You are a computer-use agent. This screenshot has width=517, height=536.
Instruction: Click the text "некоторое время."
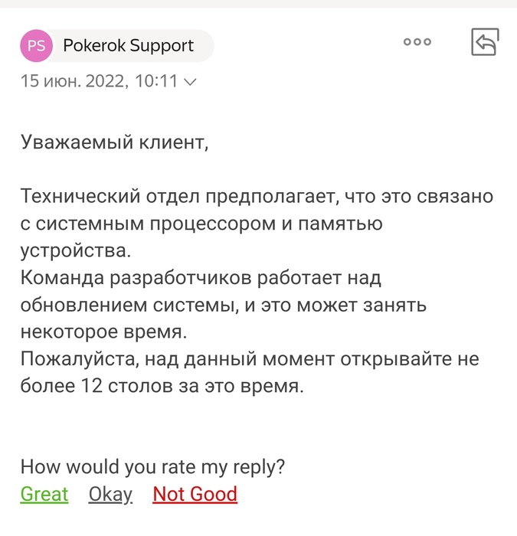click(103, 332)
